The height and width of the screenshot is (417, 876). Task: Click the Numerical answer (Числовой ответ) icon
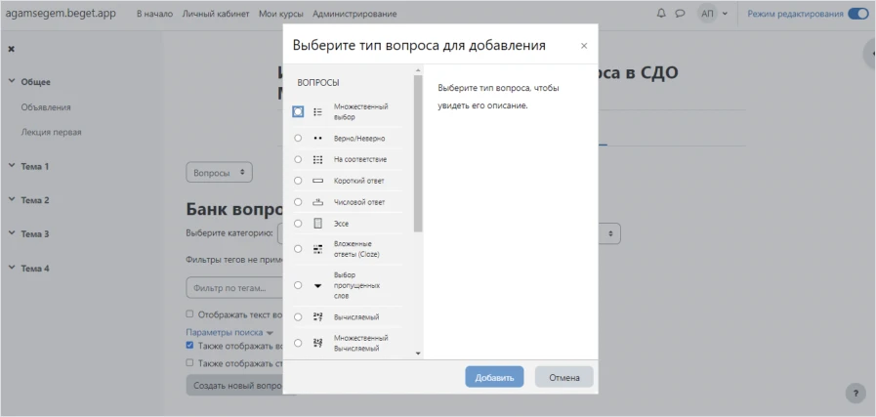[318, 202]
